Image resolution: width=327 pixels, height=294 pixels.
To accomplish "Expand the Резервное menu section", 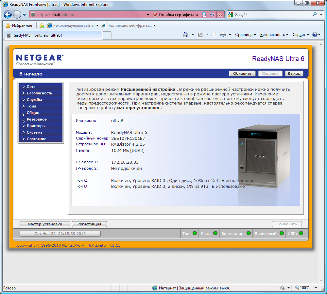I will click(41, 119).
